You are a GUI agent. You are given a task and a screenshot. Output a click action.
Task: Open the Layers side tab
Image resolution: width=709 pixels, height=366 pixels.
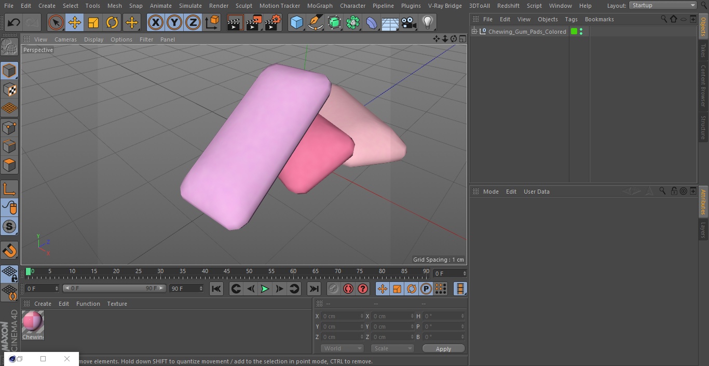pos(703,230)
